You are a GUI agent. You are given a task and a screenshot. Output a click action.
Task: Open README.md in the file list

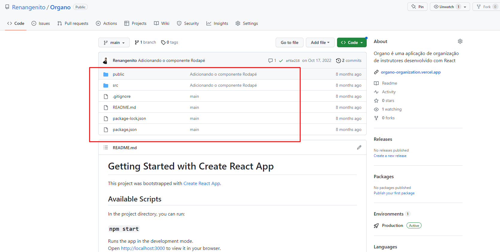124,107
